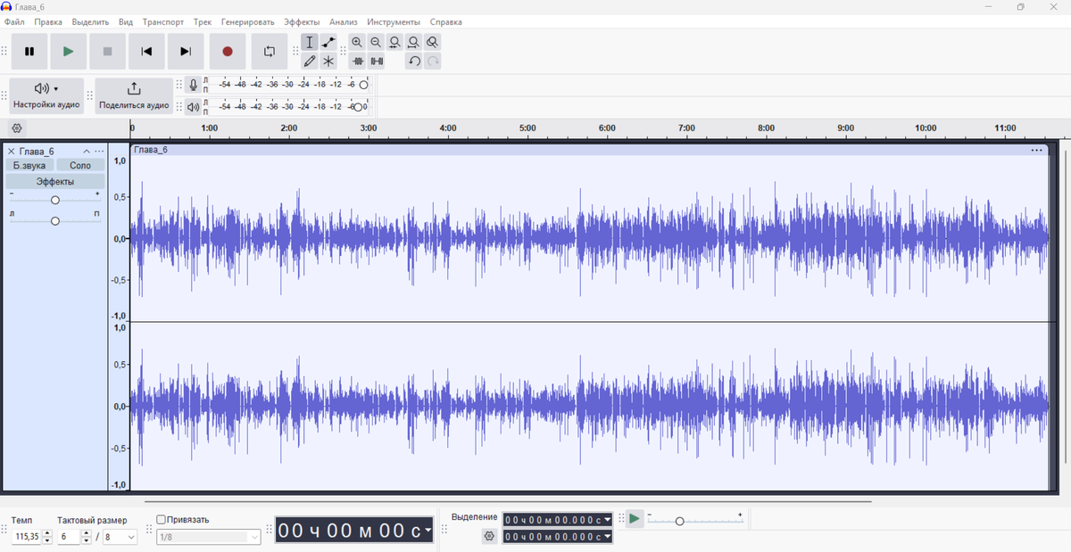1071x552 pixels.
Task: Toggle the Loop playback button
Action: pos(270,52)
